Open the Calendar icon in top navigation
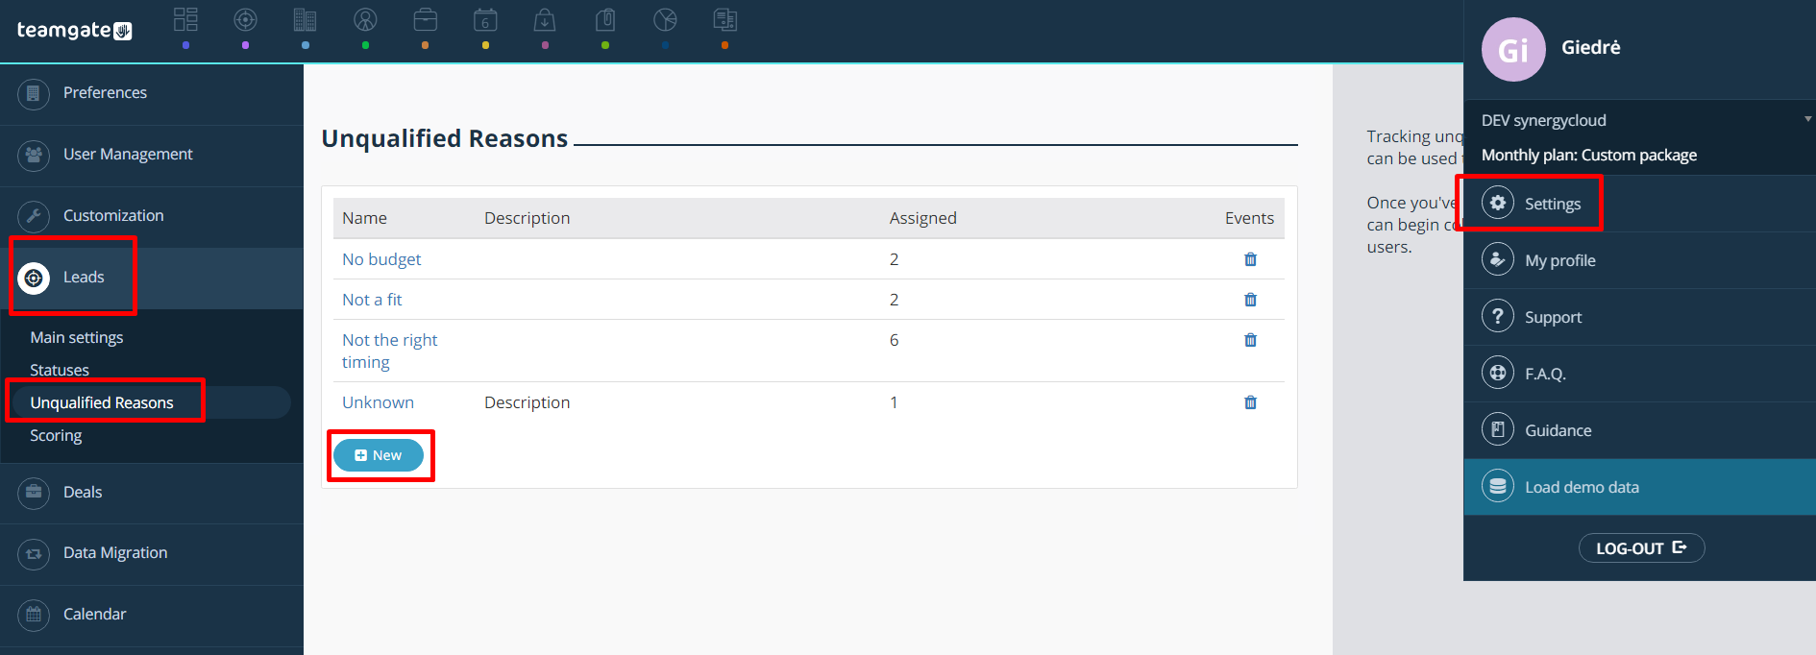This screenshot has height=655, width=1816. click(x=485, y=19)
